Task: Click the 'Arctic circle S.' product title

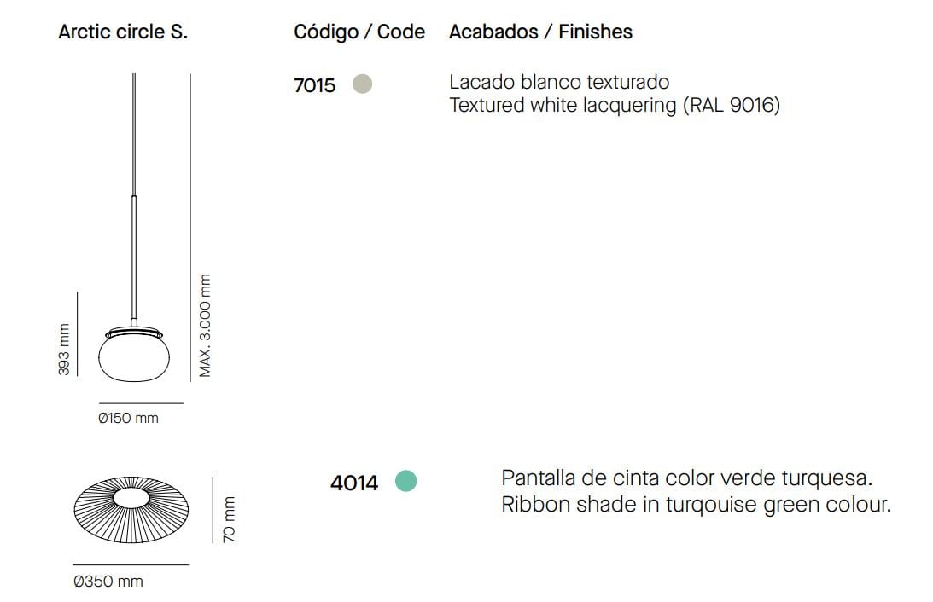Action: (123, 32)
